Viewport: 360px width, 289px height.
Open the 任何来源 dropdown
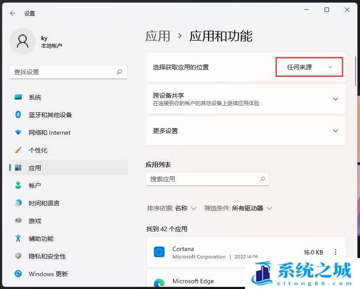[x=310, y=67]
